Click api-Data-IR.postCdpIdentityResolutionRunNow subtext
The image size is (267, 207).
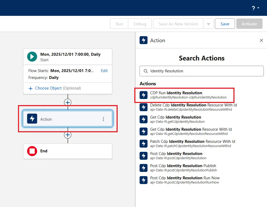point(185,182)
